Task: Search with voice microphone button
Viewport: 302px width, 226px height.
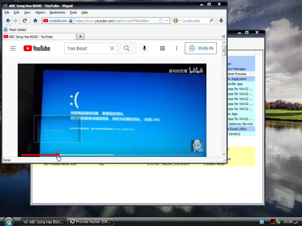Action: pyautogui.click(x=145, y=49)
